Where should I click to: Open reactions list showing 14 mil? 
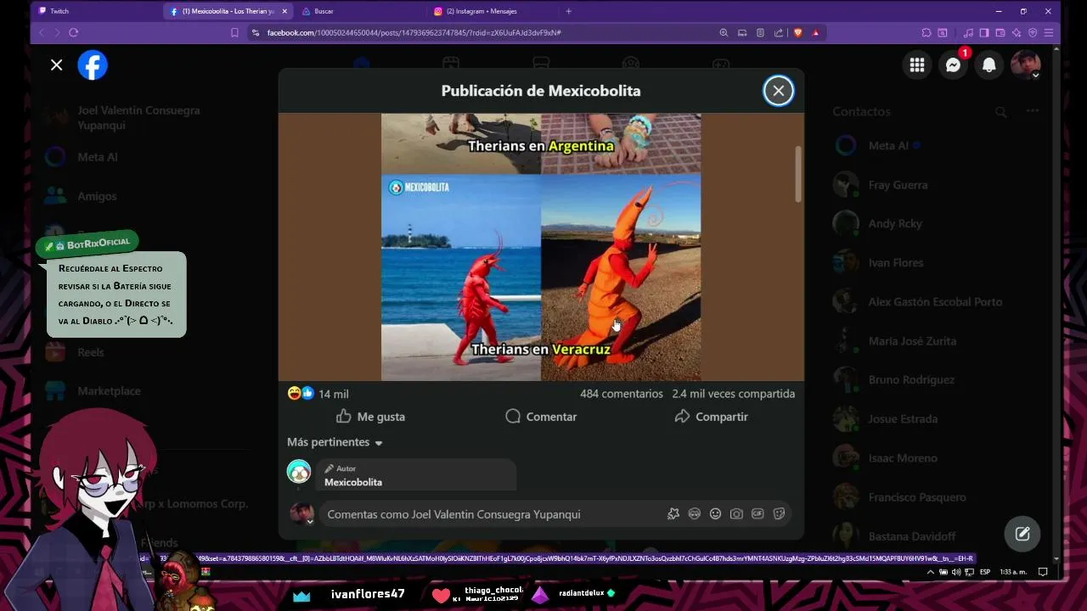[x=318, y=394]
